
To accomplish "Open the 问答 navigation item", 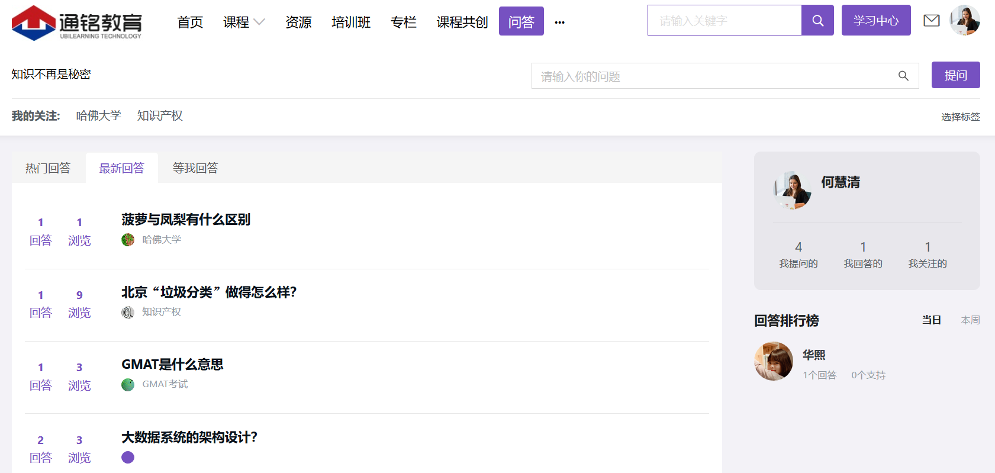I will [x=521, y=22].
